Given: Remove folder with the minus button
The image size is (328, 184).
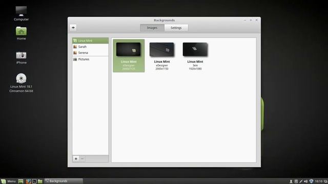Looking at the screenshot, I should click(82, 159).
